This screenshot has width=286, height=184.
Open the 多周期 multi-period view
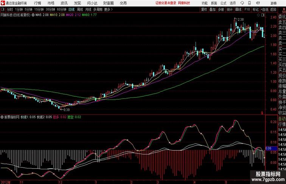[x=98, y=9]
